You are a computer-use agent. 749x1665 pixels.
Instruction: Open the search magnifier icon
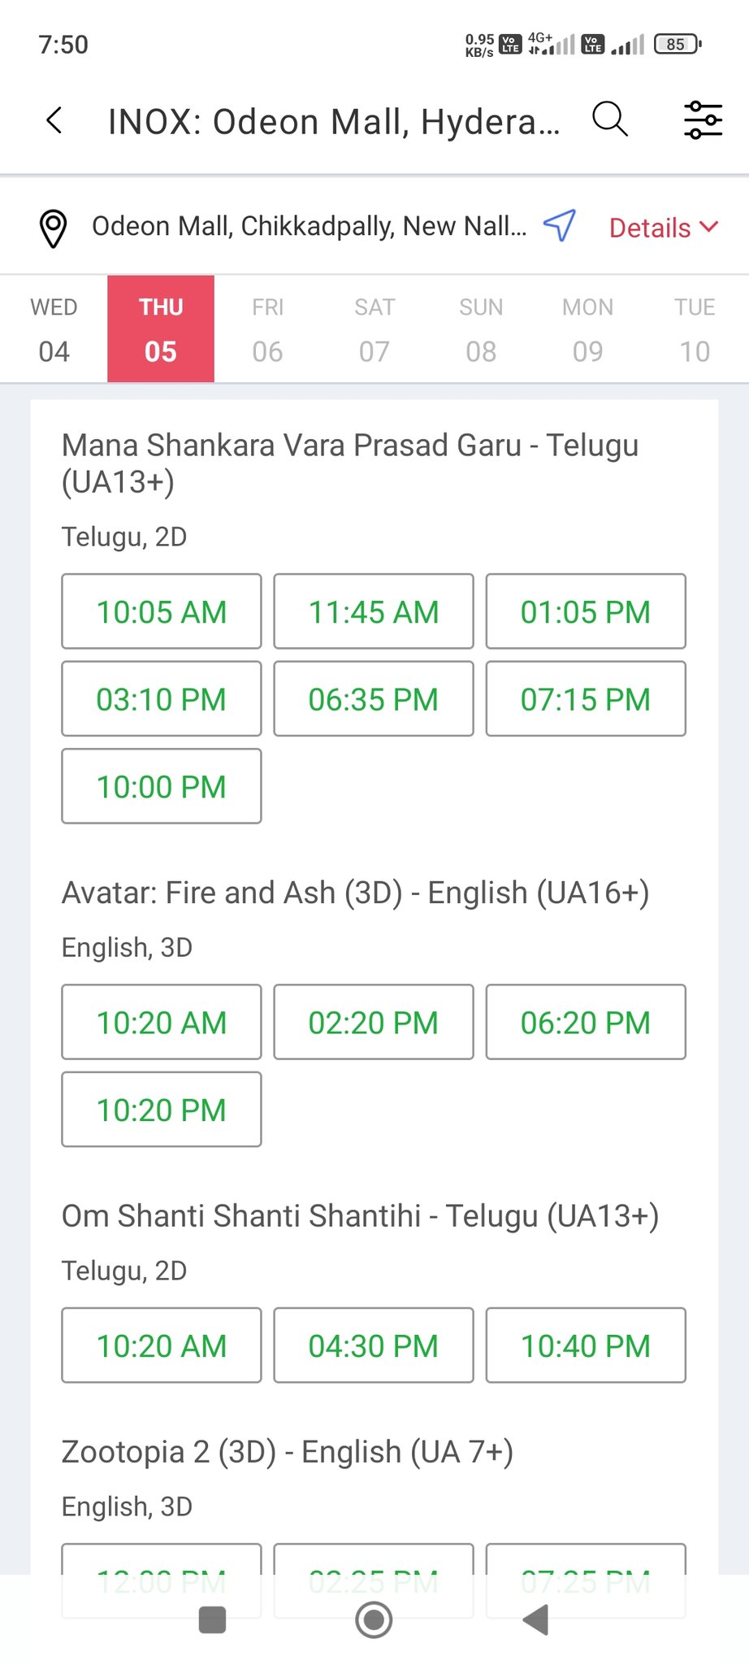610,120
